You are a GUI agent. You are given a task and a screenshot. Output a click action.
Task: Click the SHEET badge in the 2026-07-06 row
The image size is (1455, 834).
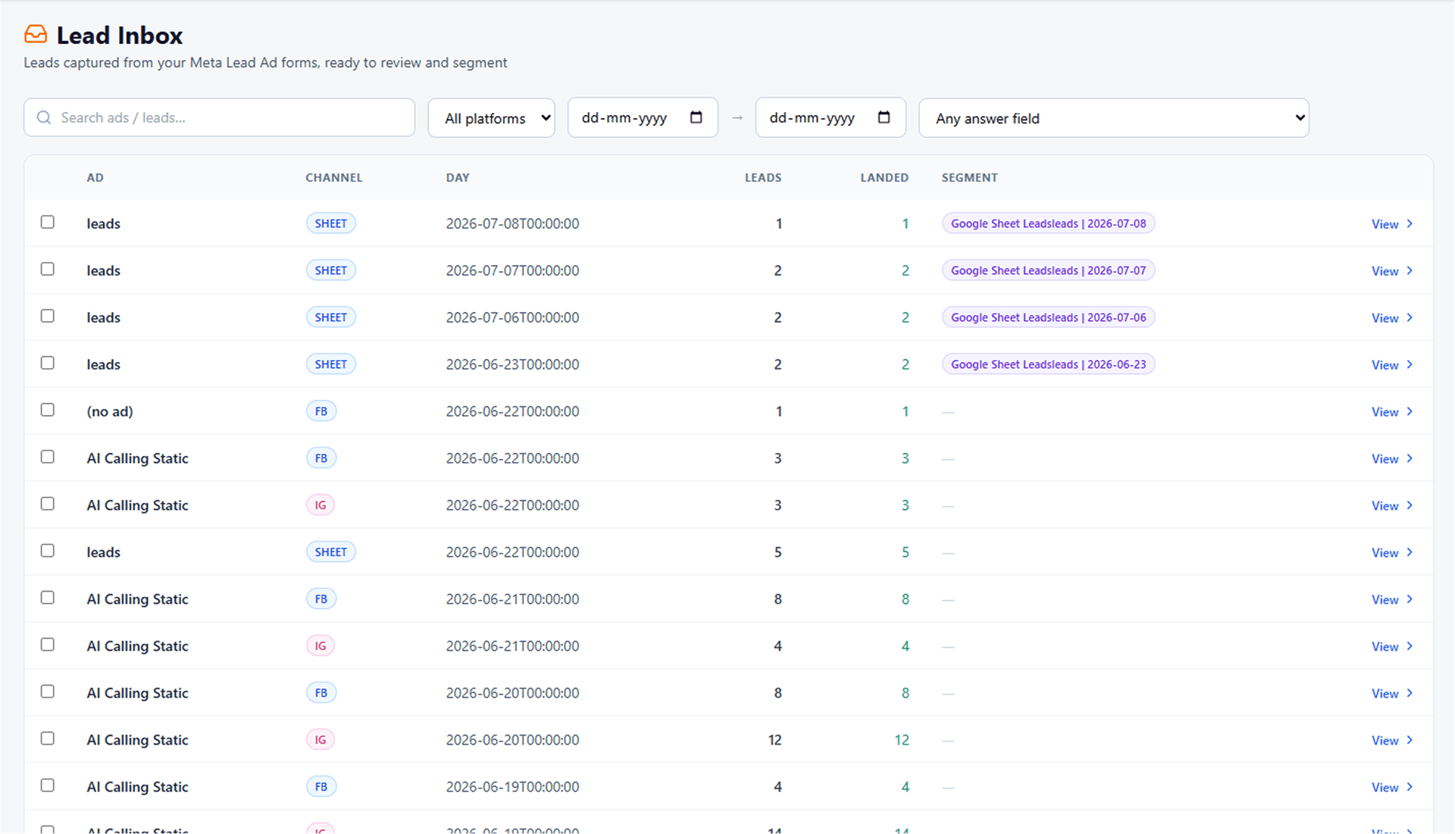[331, 317]
